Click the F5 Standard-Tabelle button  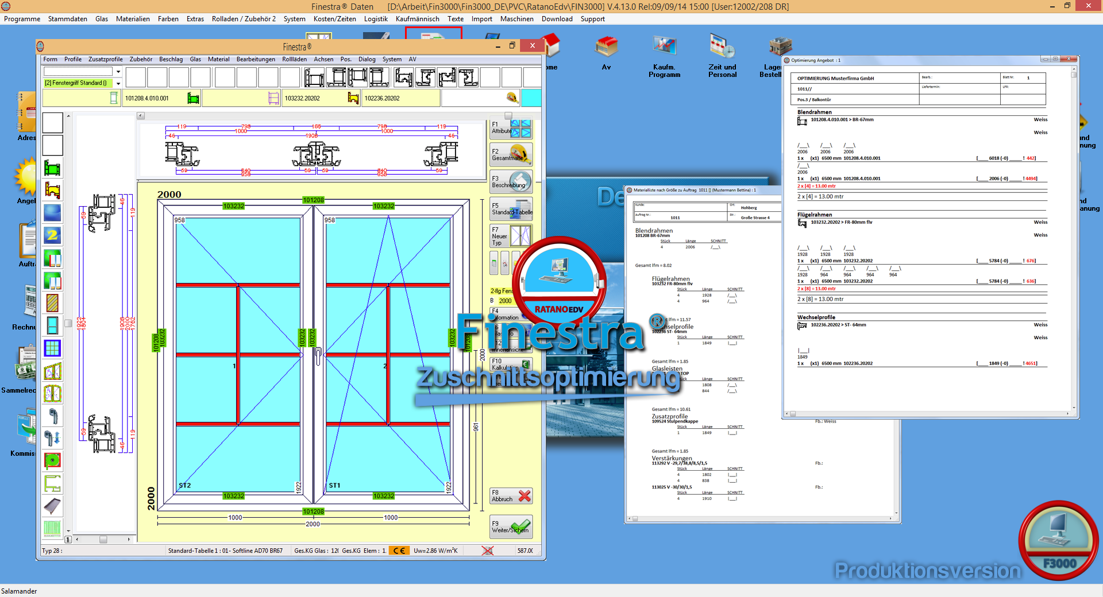point(511,209)
